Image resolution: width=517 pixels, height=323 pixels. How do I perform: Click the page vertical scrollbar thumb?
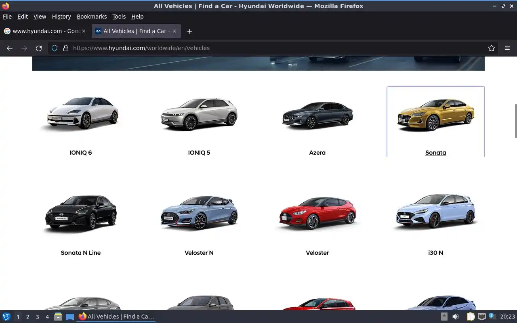[515, 121]
